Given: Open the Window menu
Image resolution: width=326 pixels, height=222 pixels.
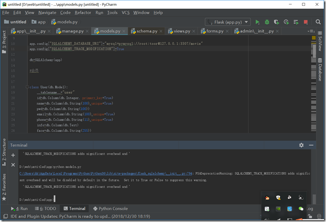Looking at the screenshot, I should click(141, 13).
